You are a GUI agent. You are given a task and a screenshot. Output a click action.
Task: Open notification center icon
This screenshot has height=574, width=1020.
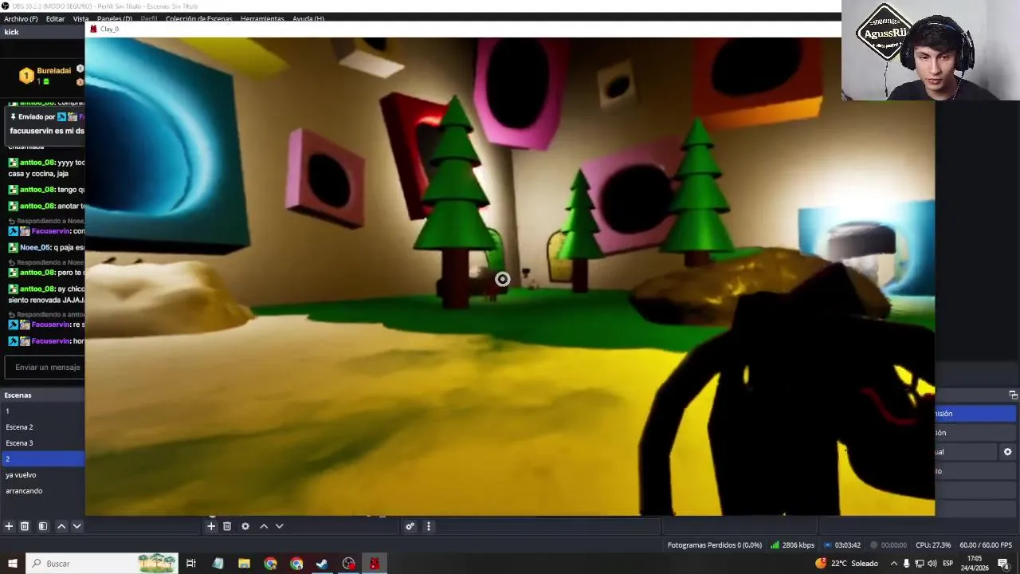pos(1003,564)
